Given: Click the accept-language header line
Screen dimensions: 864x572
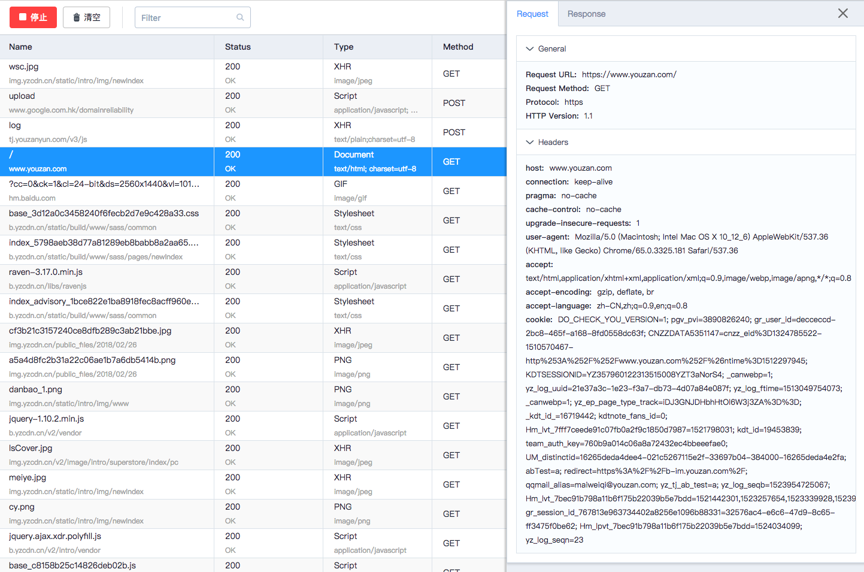Looking at the screenshot, I should [x=607, y=305].
